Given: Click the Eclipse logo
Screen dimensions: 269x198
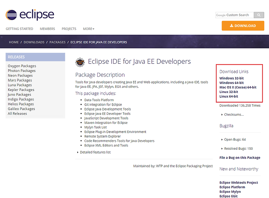Looking at the screenshot, I should pos(30,15).
